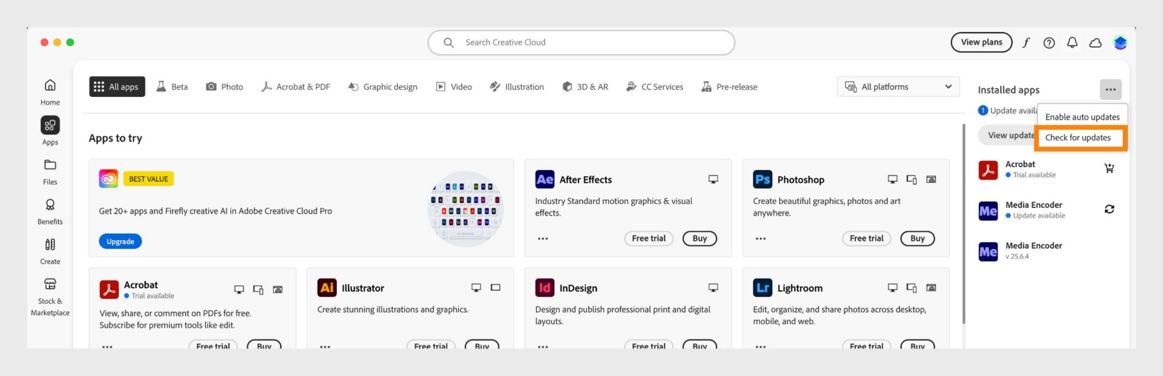Click the fonts icon in header
The width and height of the screenshot is (1163, 376).
1026,42
